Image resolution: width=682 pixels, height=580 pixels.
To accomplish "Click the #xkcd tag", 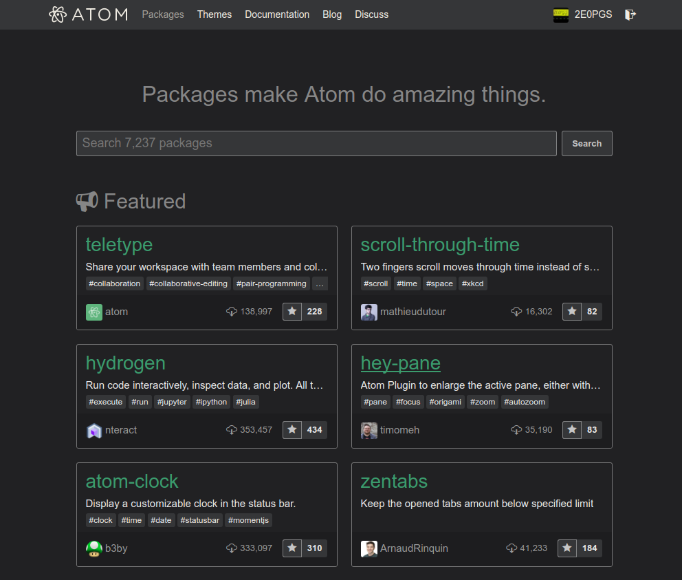I will coord(473,283).
